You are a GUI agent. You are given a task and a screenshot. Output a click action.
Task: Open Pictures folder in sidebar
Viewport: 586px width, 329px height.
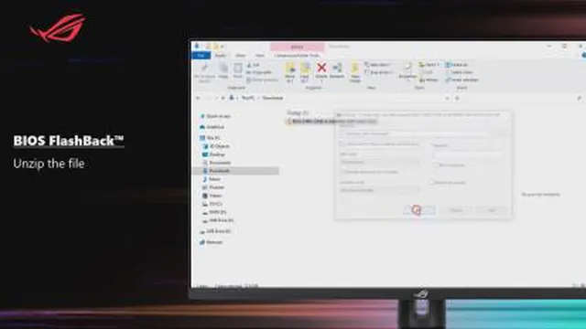pos(213,187)
